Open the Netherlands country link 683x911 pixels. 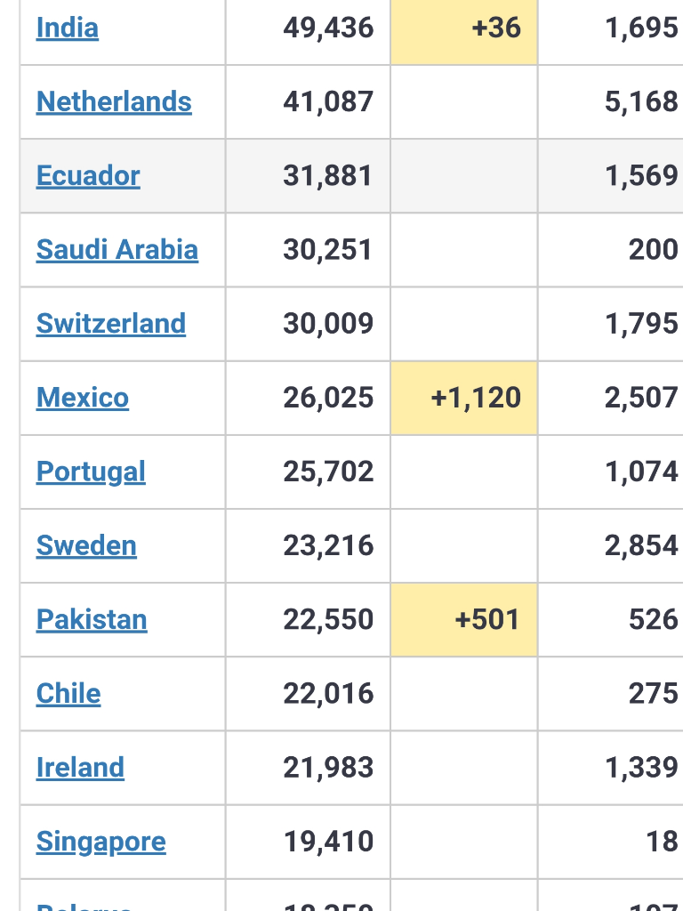(x=114, y=101)
